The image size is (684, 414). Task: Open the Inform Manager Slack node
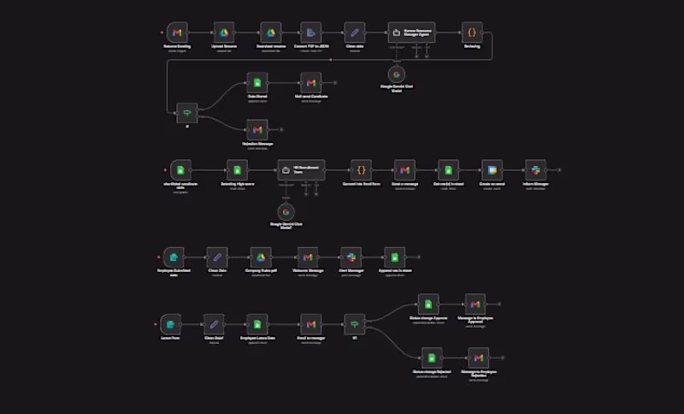click(x=536, y=170)
